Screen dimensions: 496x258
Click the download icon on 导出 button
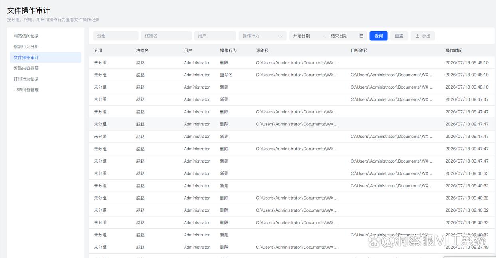pos(417,36)
